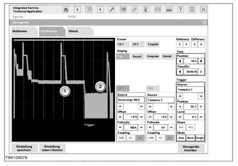Viewport: 238px width, 166px height.
Task: Select the pos trigger slope
Action: point(181,127)
